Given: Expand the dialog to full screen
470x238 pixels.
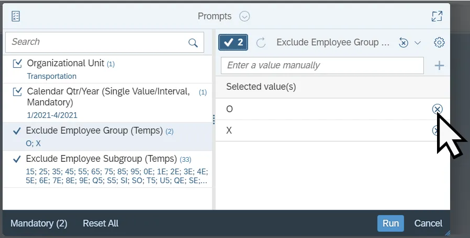Looking at the screenshot, I should pos(437,16).
